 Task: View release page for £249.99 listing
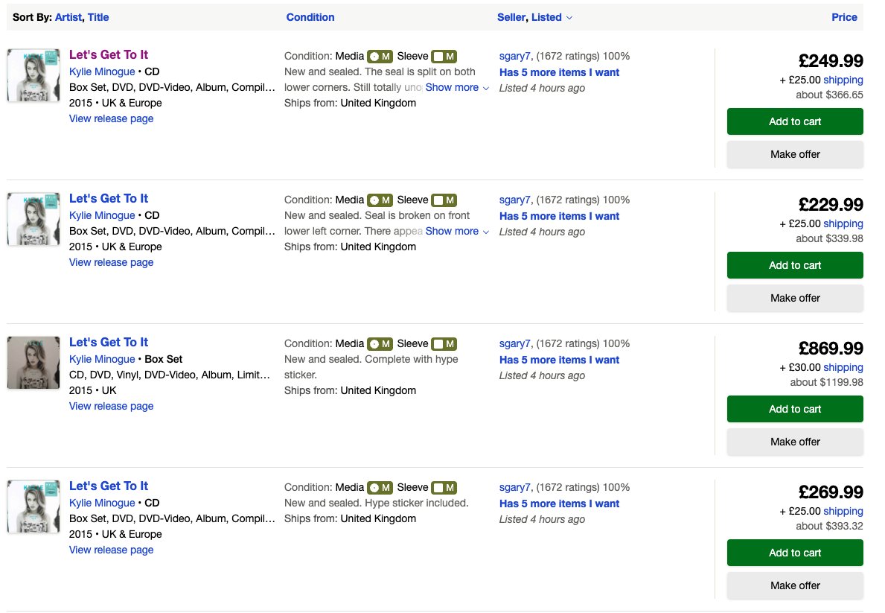point(111,118)
